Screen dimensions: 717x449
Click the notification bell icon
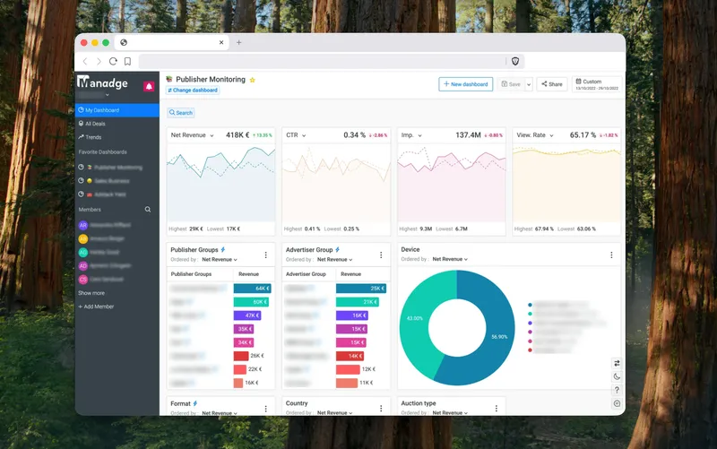click(149, 86)
